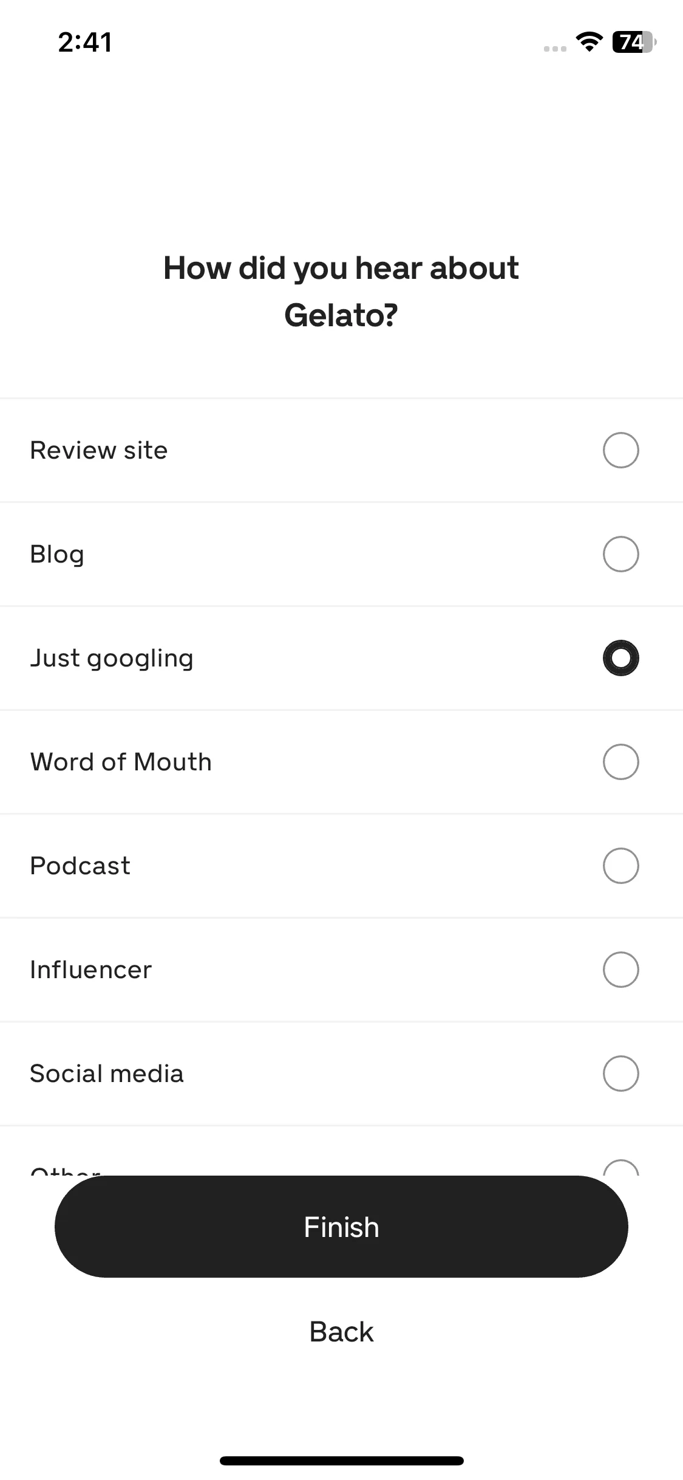683x1480 pixels.
Task: Tap the Influencer option label
Action: 91,970
